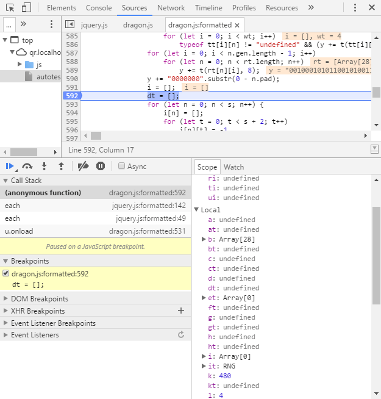Expand the DOM Breakpoints section
The image size is (381, 399).
tap(5, 299)
